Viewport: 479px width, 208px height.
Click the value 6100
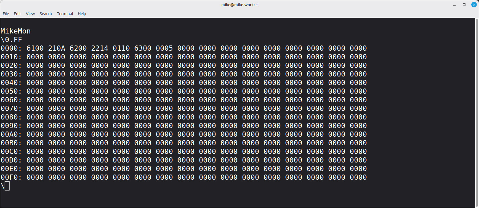[x=35, y=48]
